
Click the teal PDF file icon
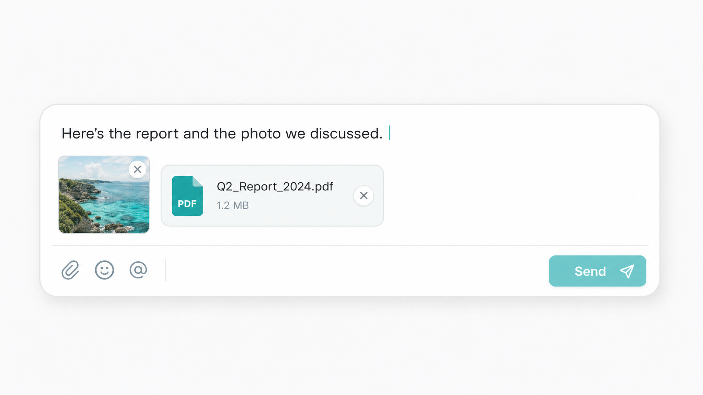[187, 196]
